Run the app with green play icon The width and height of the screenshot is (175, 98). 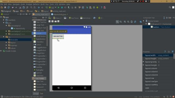[58, 7]
